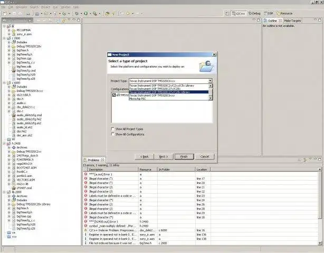Open the Run icon dropdown arrow
This screenshot has height=253, width=324.
[90, 14]
